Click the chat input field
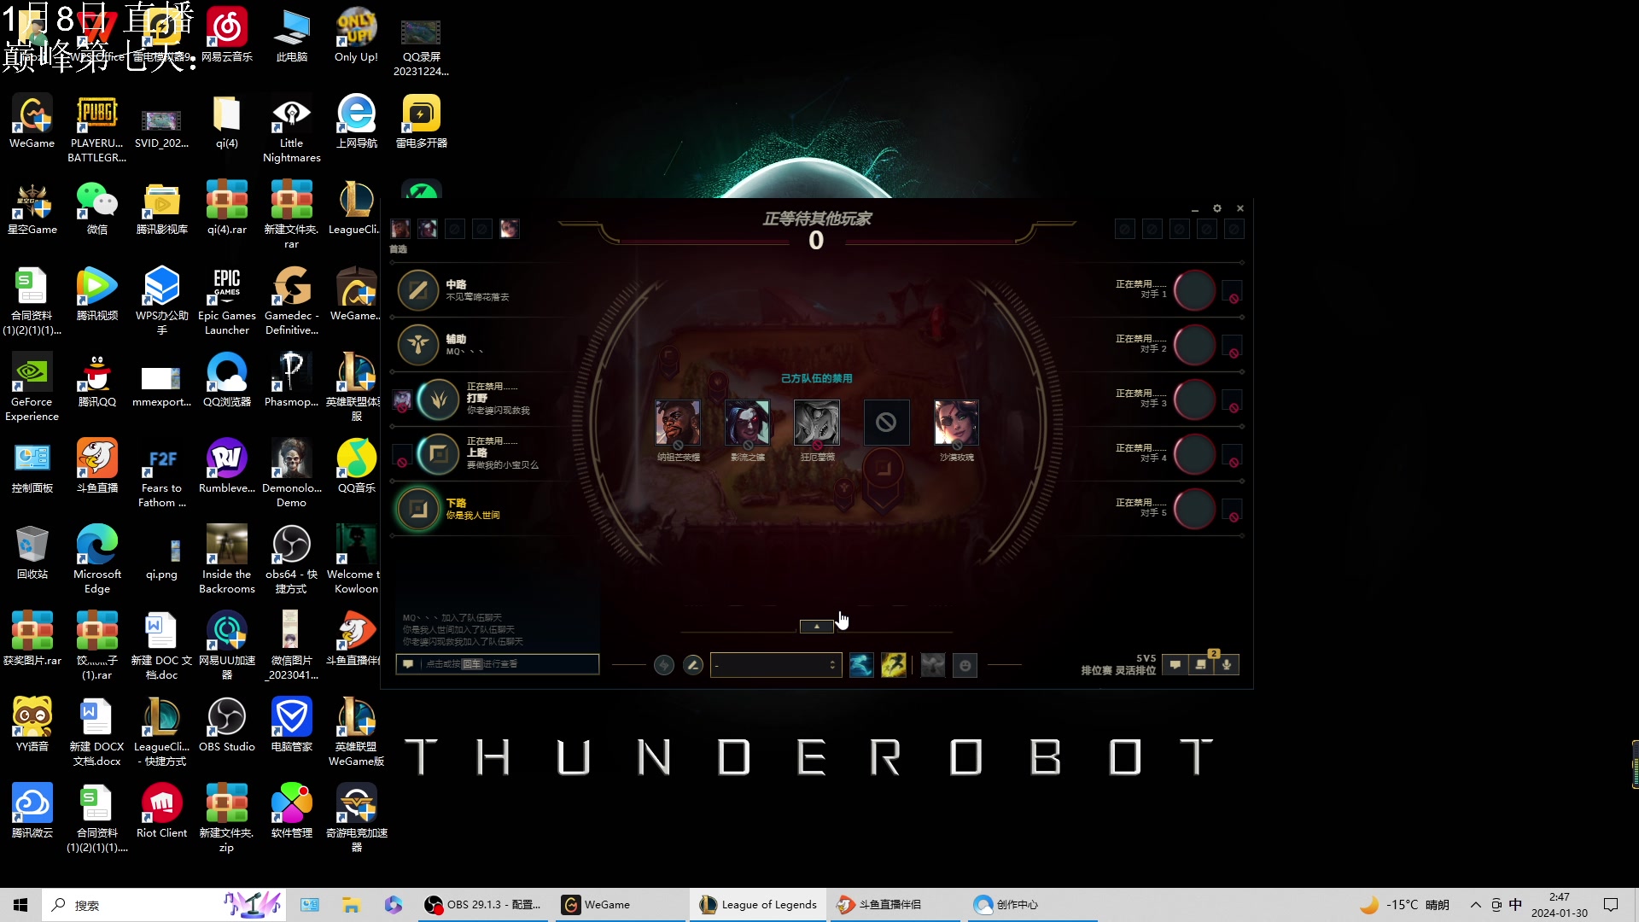This screenshot has height=922, width=1639. point(498,664)
